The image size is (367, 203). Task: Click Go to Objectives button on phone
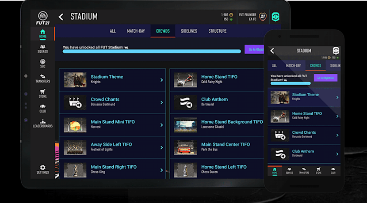point(325,78)
